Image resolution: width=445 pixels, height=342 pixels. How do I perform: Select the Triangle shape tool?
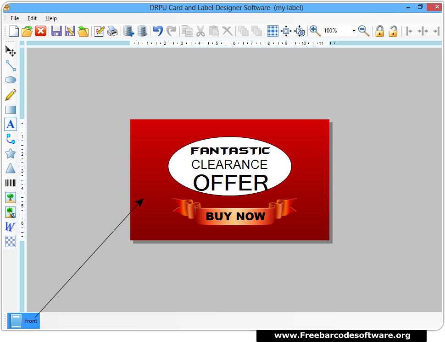[x=11, y=168]
